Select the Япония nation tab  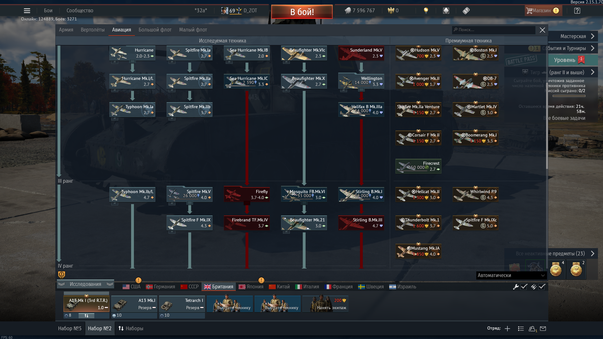point(251,287)
